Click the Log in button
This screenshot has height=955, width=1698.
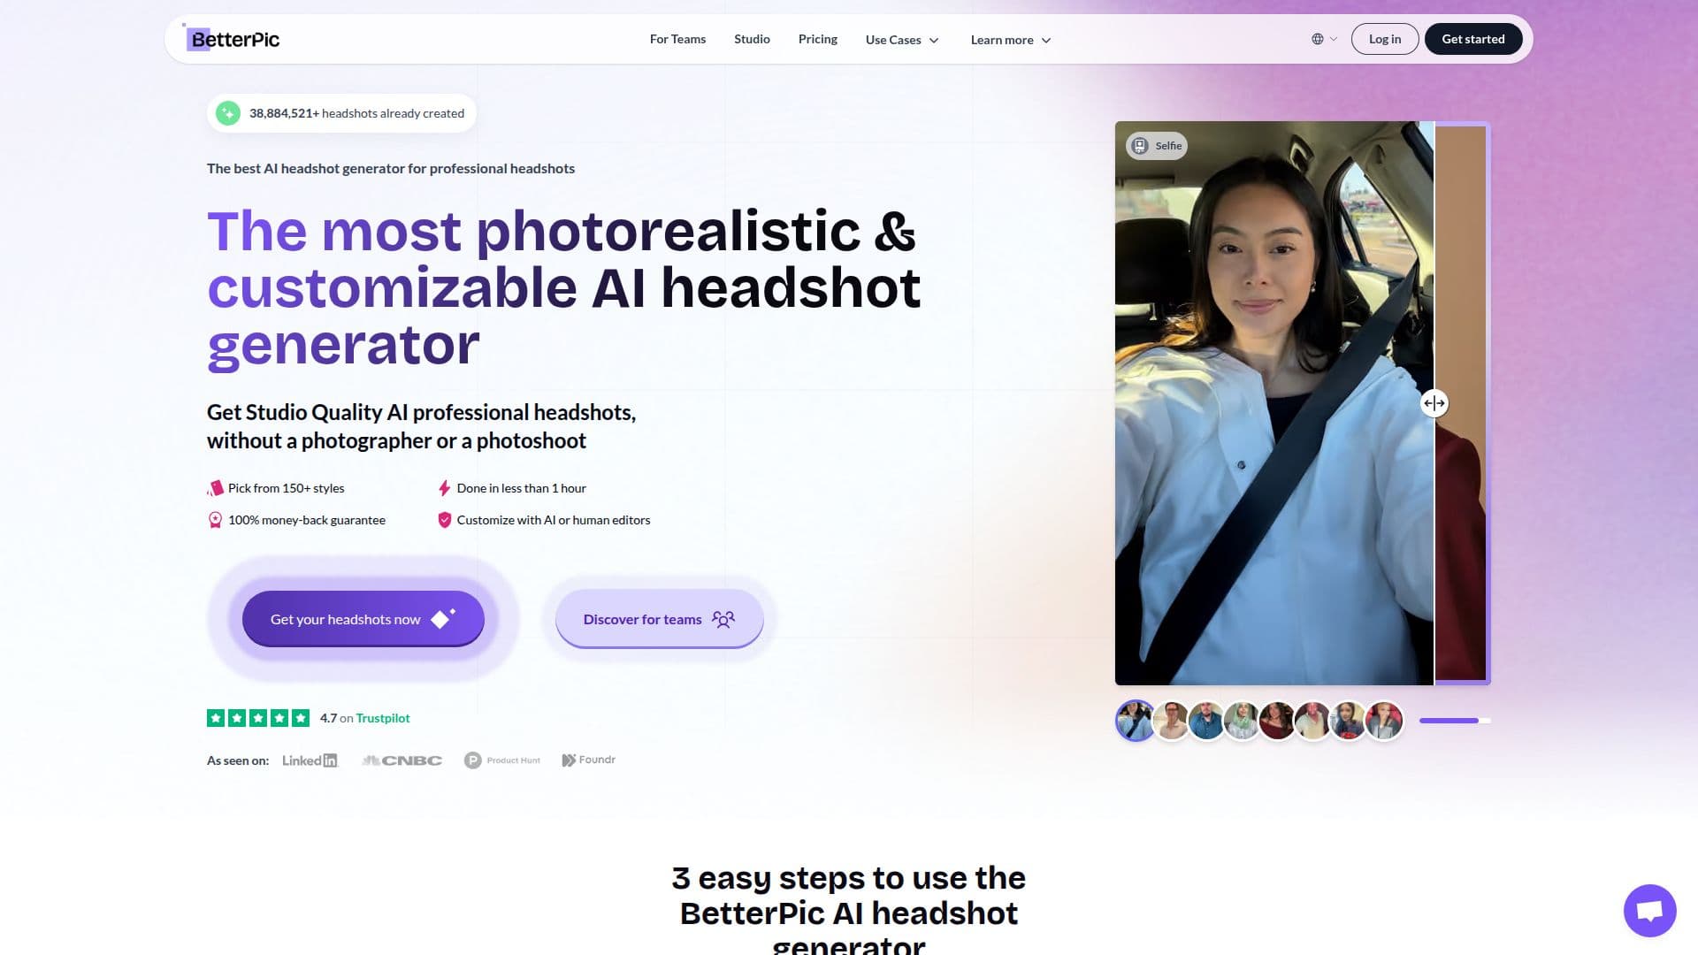tap(1384, 39)
